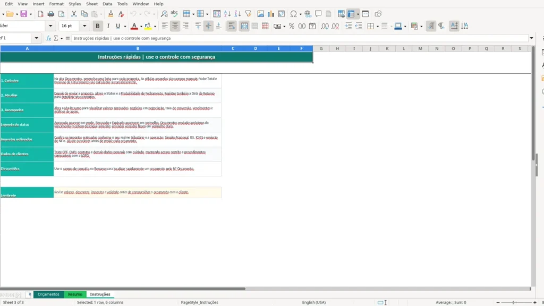Clear direct formatting icon
The image size is (544, 306).
pos(121,14)
